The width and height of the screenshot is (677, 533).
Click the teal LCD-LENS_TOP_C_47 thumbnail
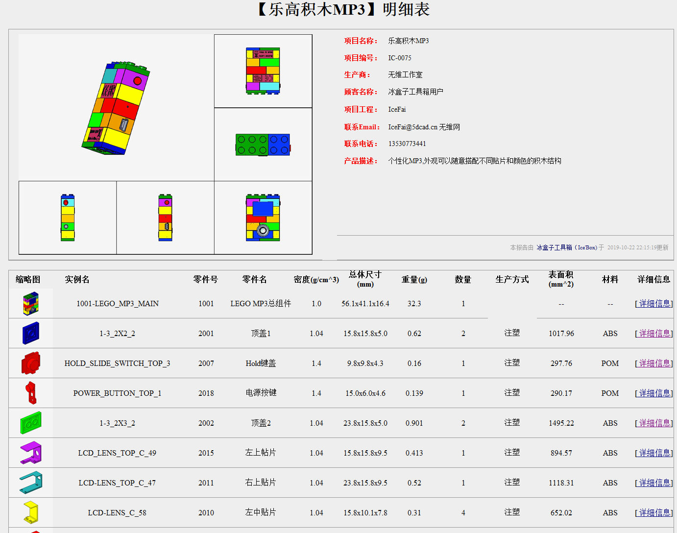(x=30, y=483)
